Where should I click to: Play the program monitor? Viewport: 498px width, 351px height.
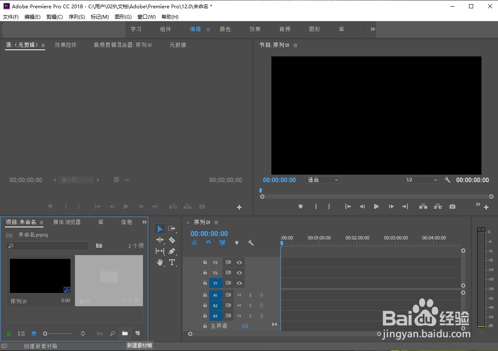(376, 206)
